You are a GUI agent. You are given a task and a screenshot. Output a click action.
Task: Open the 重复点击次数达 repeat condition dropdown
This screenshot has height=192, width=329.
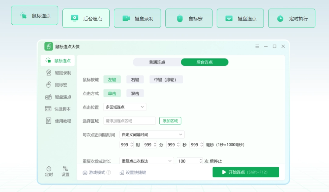tap(146, 160)
